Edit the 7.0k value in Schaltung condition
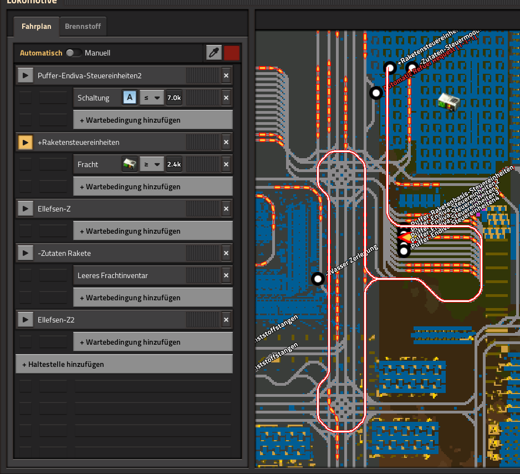Screen dimensions: 520x474 tap(174, 98)
